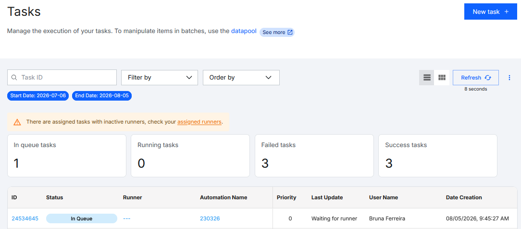Switch to grid view

(442, 78)
